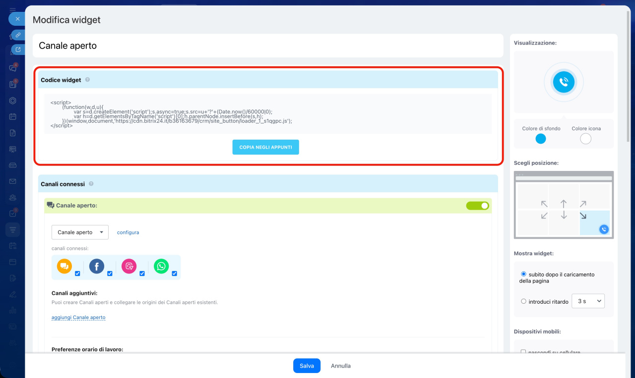635x378 pixels.
Task: Click the 'aggiungi Canale aperto' link
Action: point(78,318)
